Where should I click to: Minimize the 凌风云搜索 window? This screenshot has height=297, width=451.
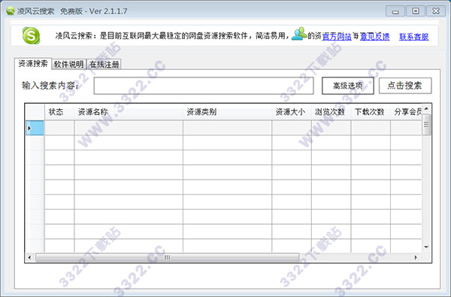click(395, 11)
